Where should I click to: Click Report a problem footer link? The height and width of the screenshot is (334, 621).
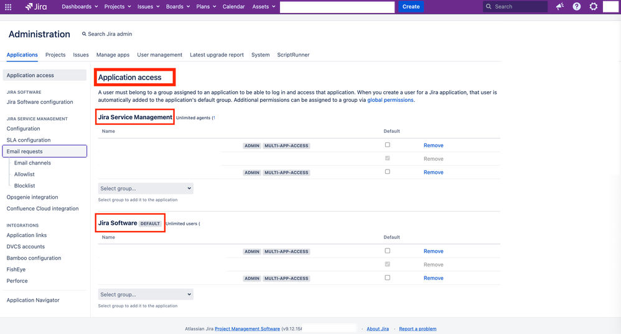tap(418, 329)
